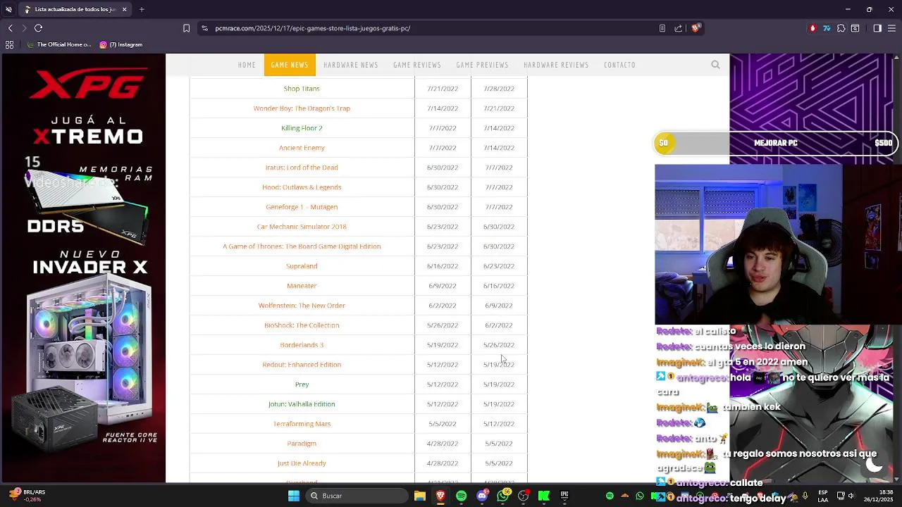Open Jotun: Valhalla Edition link
The width and height of the screenshot is (902, 507).
302,404
